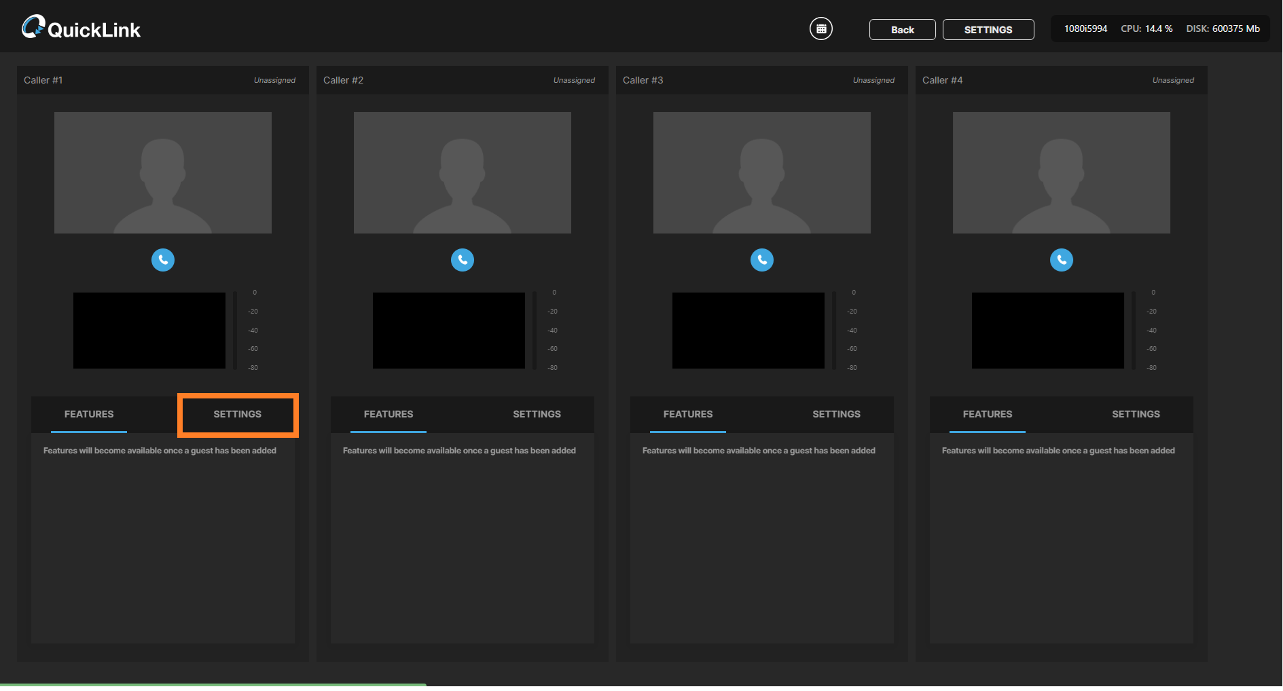
Task: Click the Caller #4 audio level meter
Action: tap(1134, 331)
